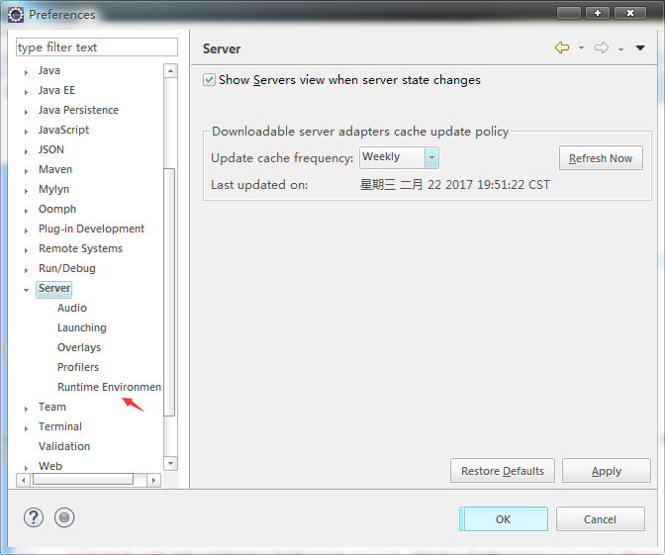Select the Remote Systems item label
Screen dimensions: 665x555
80,248
